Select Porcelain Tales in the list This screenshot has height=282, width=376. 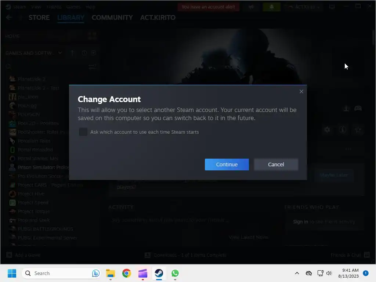(x=34, y=141)
